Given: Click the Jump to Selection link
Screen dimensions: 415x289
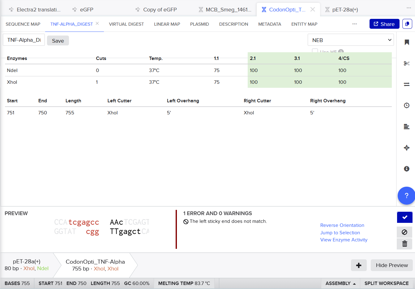Looking at the screenshot, I should pyautogui.click(x=340, y=233).
